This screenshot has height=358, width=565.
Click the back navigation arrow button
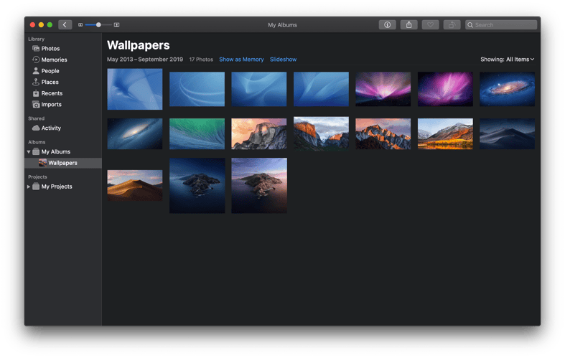point(65,25)
